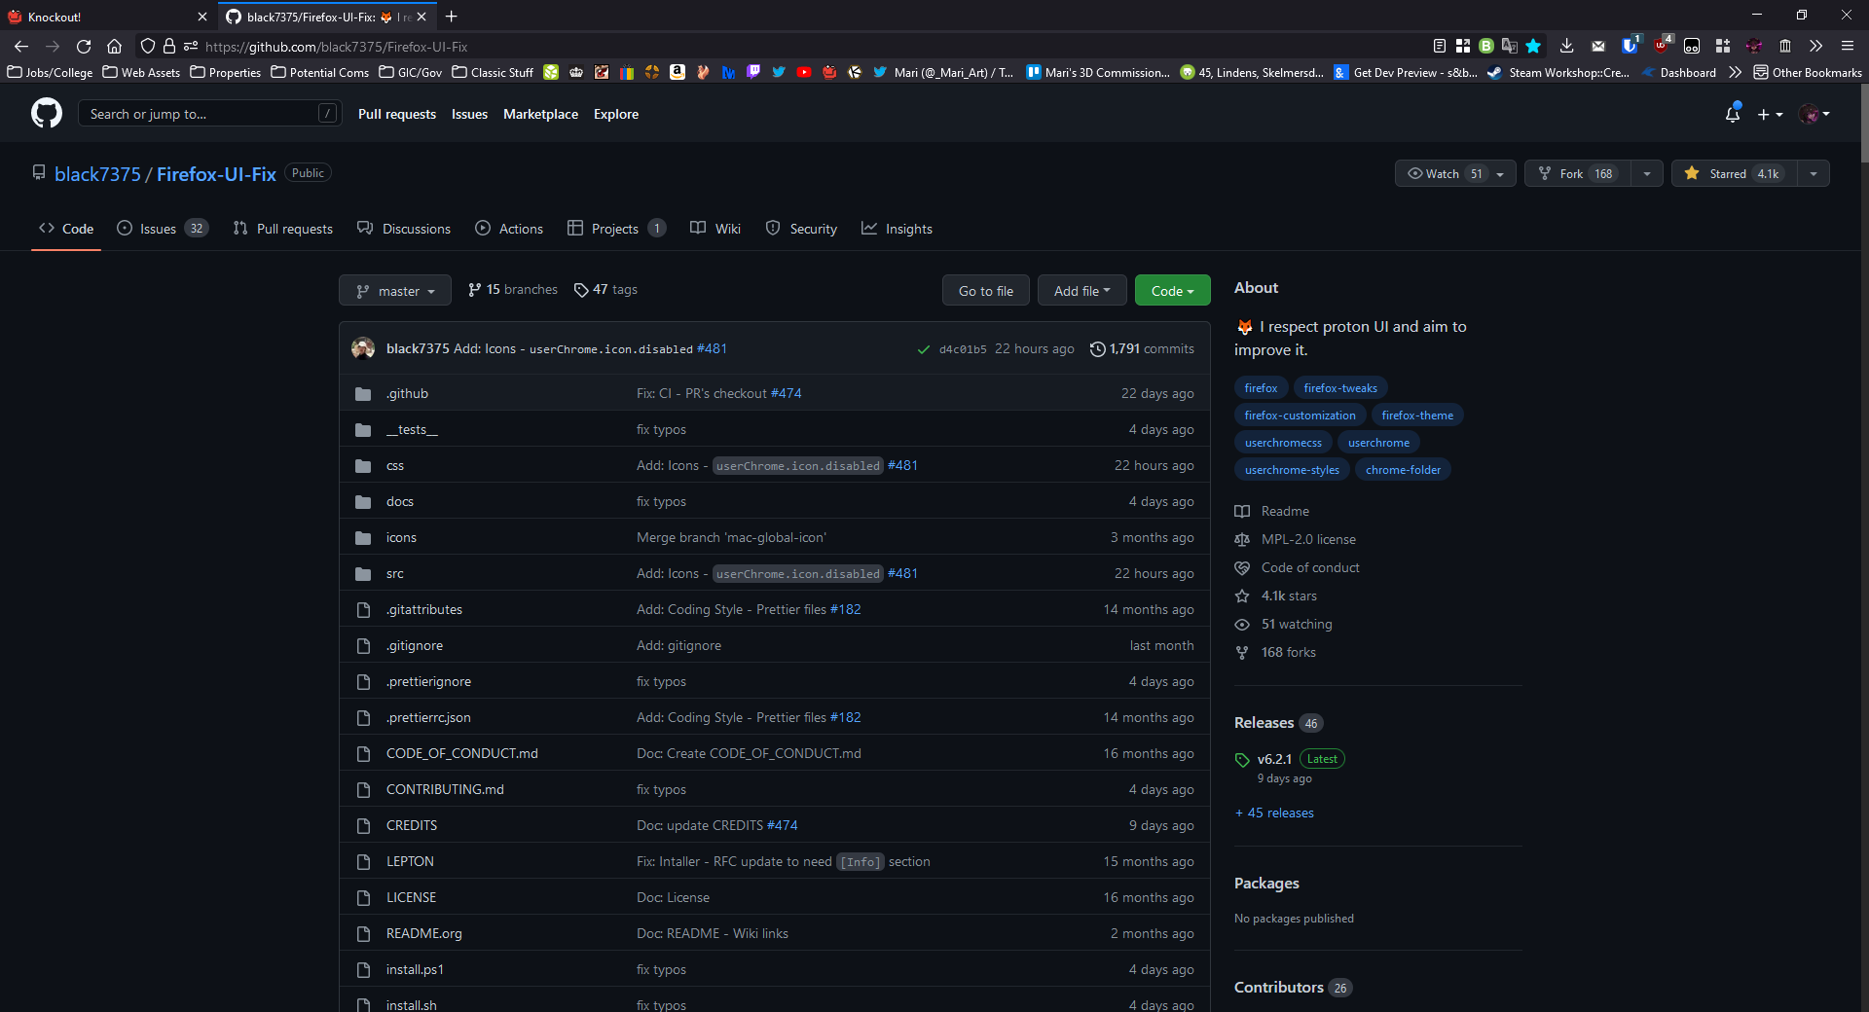Click green checkmark commit status icon
1869x1012 pixels.
coord(924,349)
